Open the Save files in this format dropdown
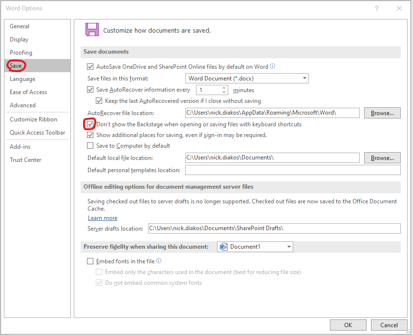The width and height of the screenshot is (413, 335). click(x=304, y=78)
